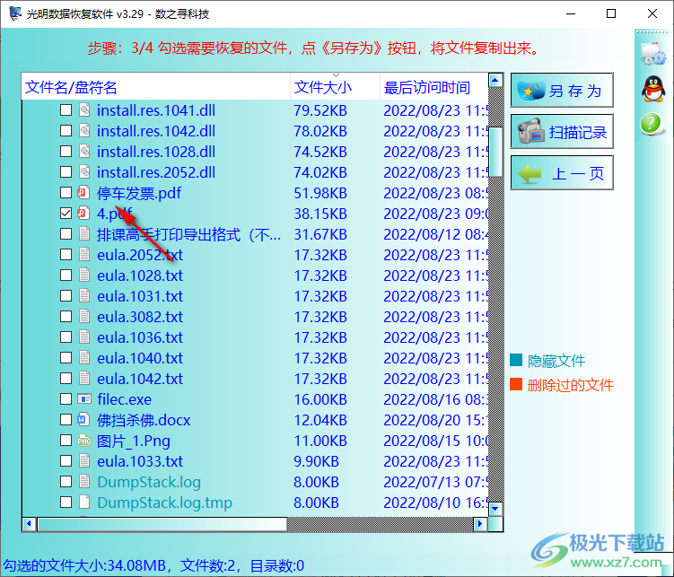
Task: Click the file icon beside DumpStack.log
Action: [84, 481]
